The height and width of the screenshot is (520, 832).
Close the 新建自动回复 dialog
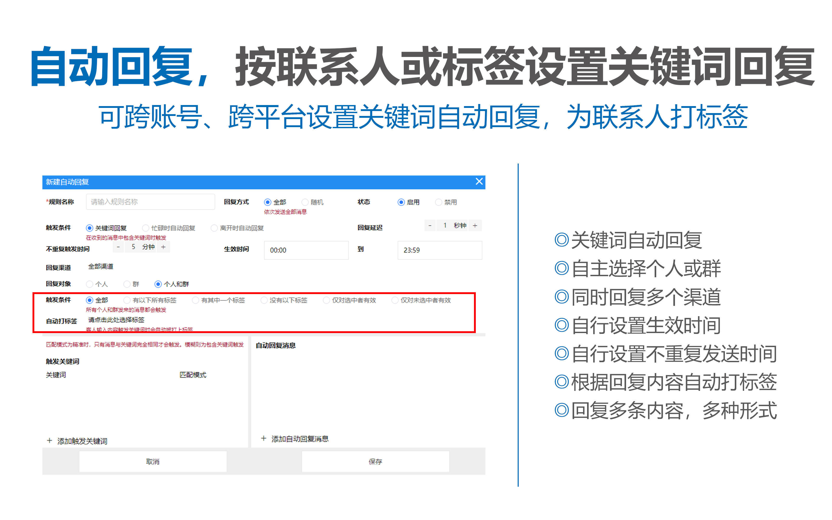(x=479, y=181)
